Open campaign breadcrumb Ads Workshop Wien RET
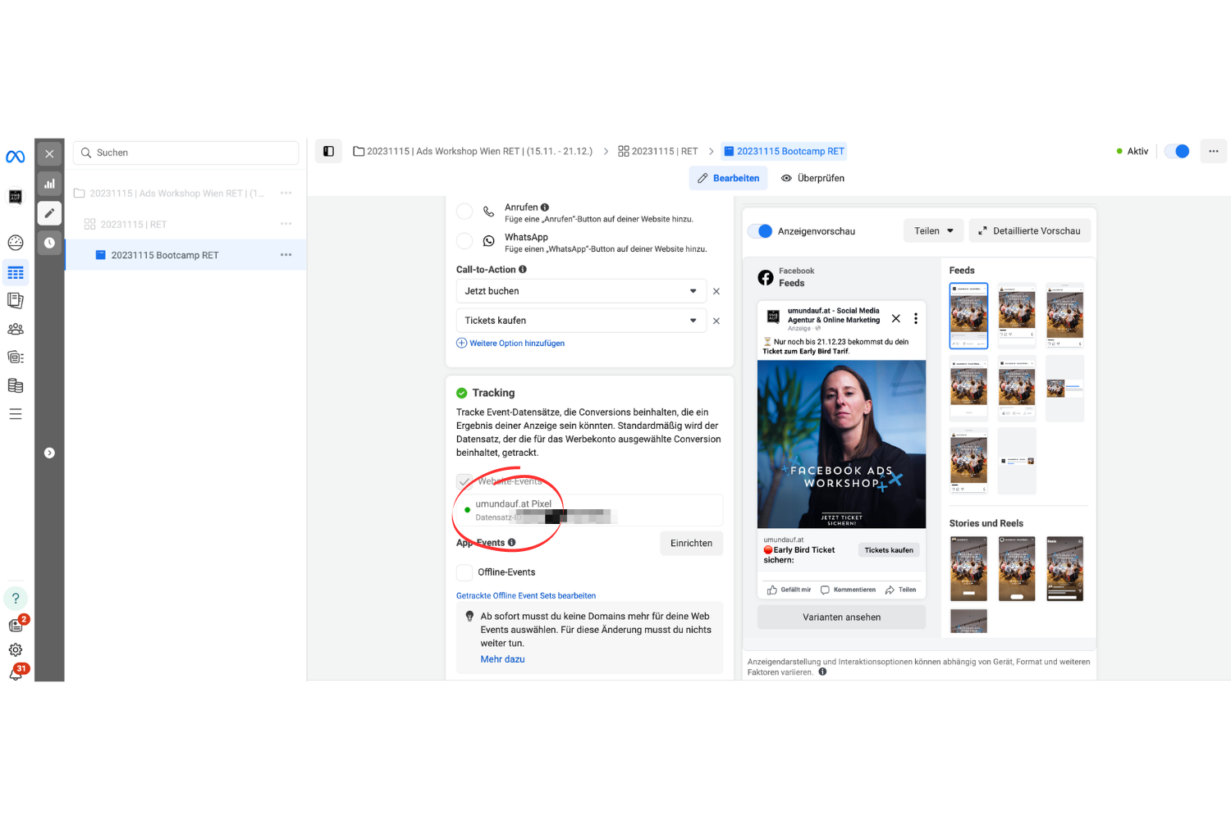 (473, 151)
